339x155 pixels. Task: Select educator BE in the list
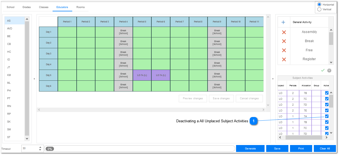pyautogui.click(x=15, y=36)
